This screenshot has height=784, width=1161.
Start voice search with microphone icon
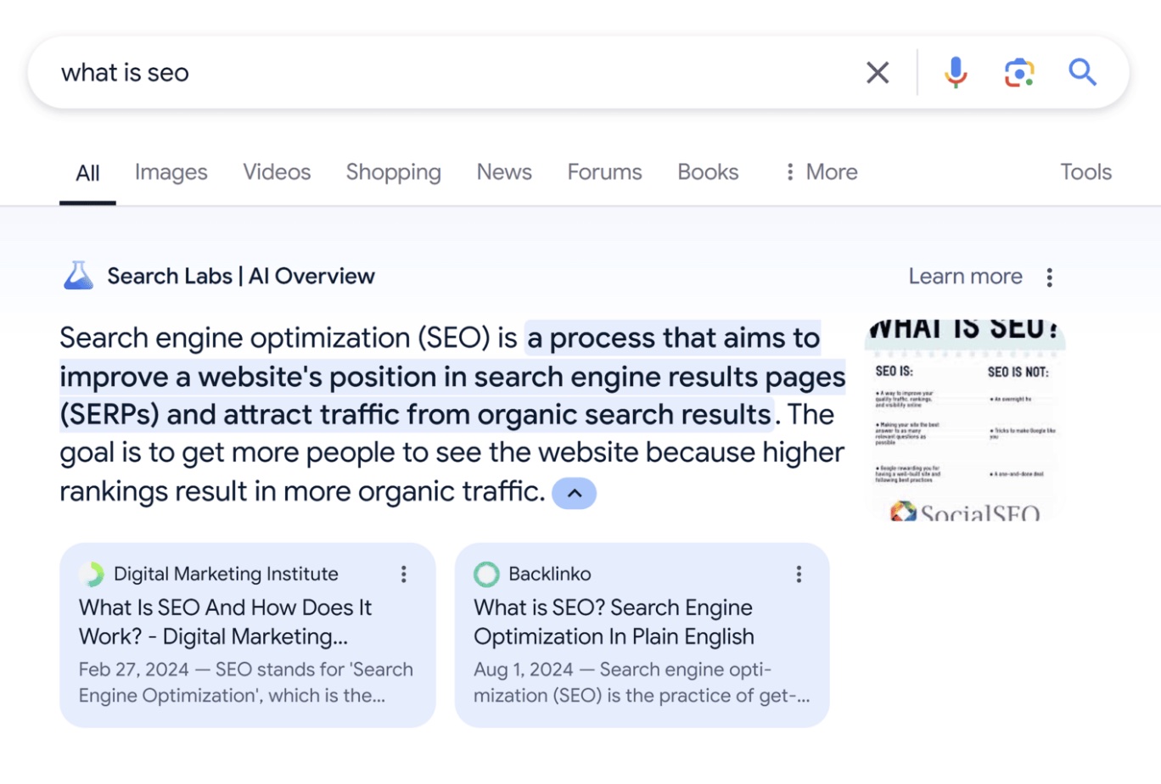(956, 73)
